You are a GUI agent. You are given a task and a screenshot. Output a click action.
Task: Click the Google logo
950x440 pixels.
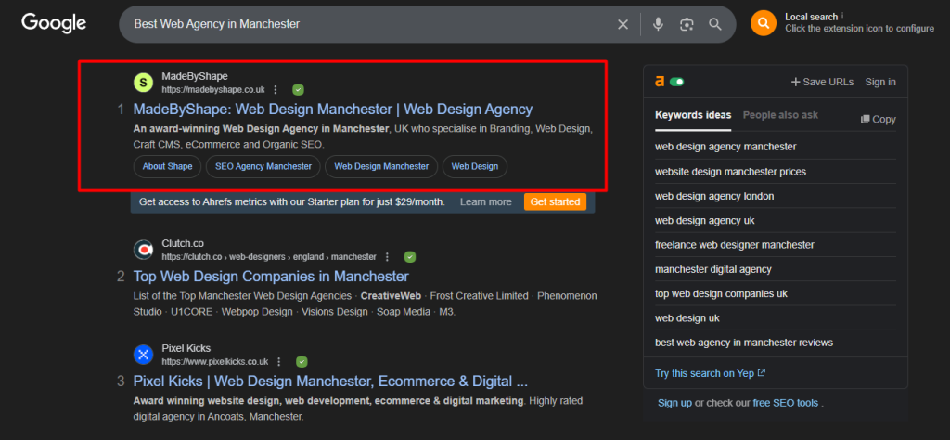tap(54, 23)
